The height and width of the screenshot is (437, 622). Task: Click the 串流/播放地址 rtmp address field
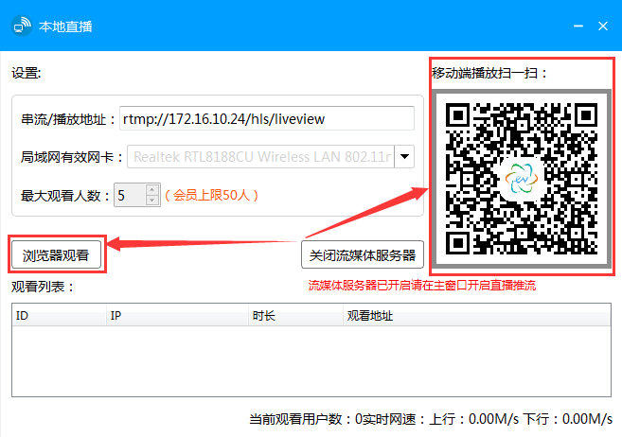tap(267, 118)
